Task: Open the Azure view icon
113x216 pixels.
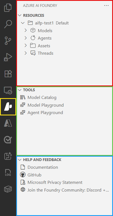Action: pyautogui.click(x=8, y=123)
